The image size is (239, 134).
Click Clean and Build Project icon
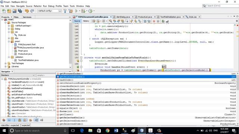pyautogui.click(x=71, y=11)
